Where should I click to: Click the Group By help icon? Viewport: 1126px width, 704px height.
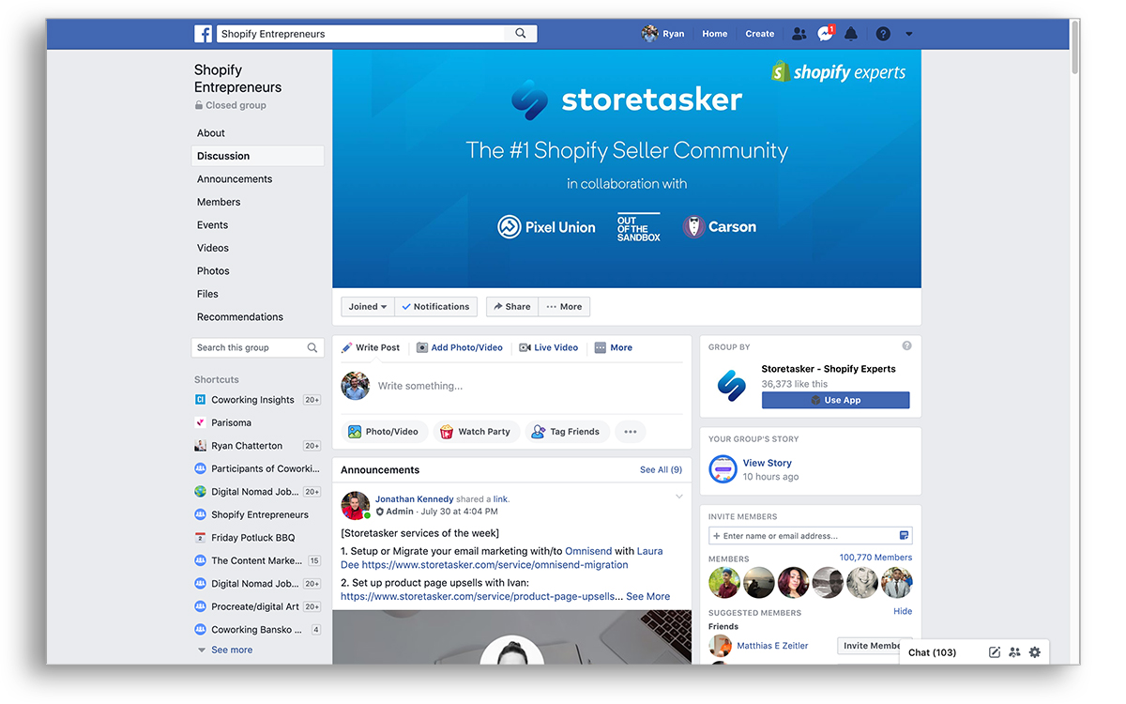[x=906, y=345]
